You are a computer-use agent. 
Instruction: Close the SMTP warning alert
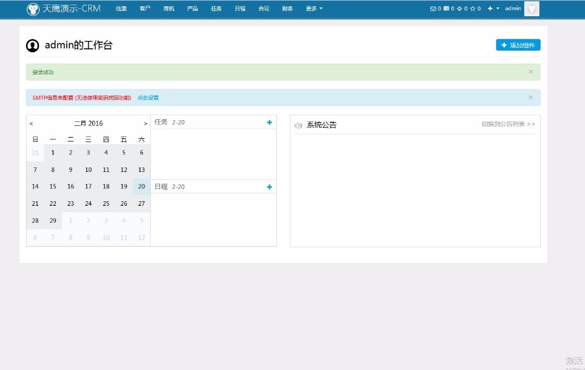click(530, 97)
